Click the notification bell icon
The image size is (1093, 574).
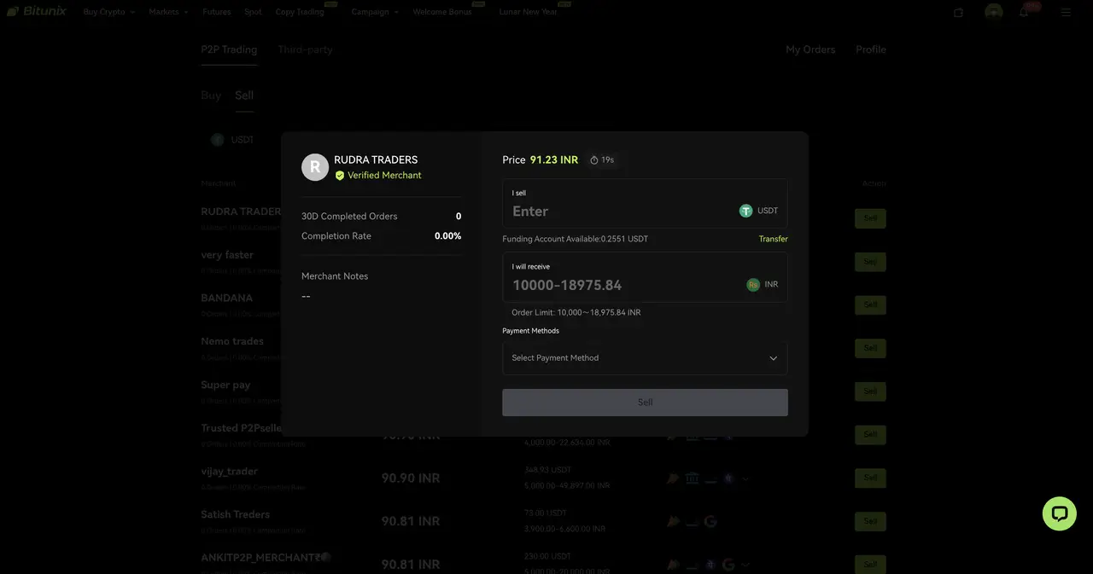[1024, 12]
